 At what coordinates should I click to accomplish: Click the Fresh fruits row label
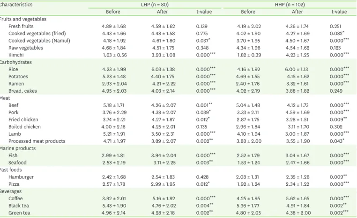coord(21,26)
